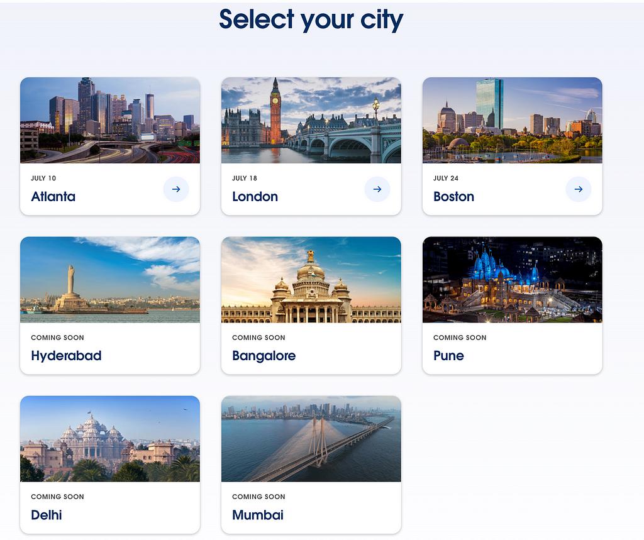Choose the Bangalore city name

click(x=264, y=356)
